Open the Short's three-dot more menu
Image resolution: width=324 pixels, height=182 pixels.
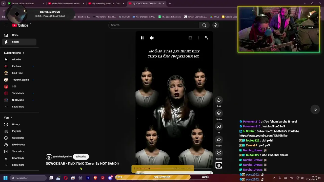pyautogui.click(x=198, y=38)
